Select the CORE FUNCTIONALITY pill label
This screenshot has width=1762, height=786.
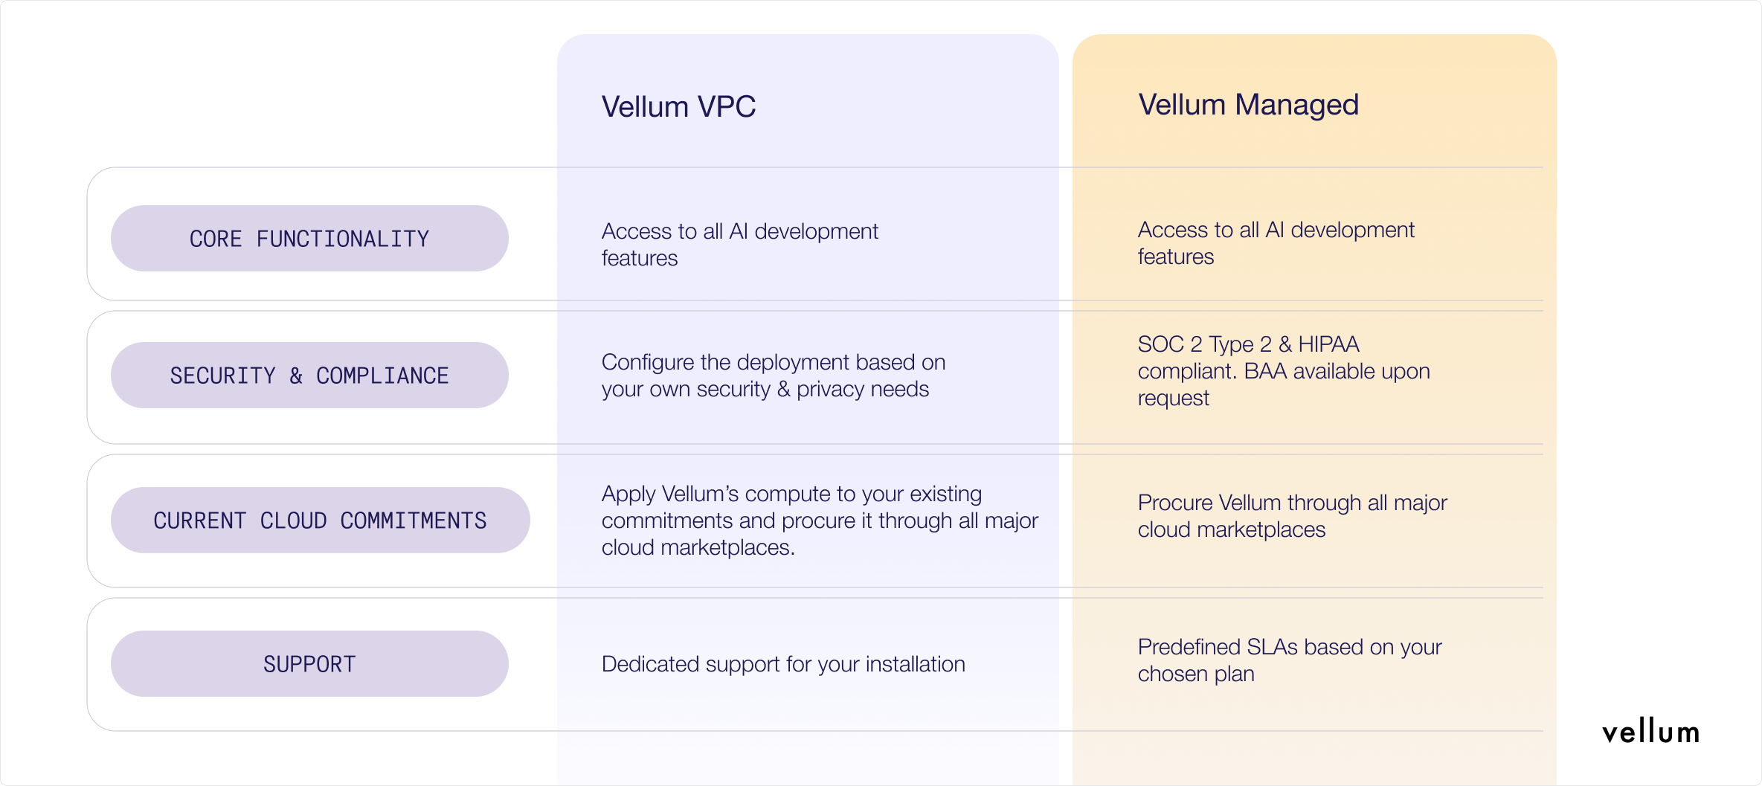(x=309, y=239)
